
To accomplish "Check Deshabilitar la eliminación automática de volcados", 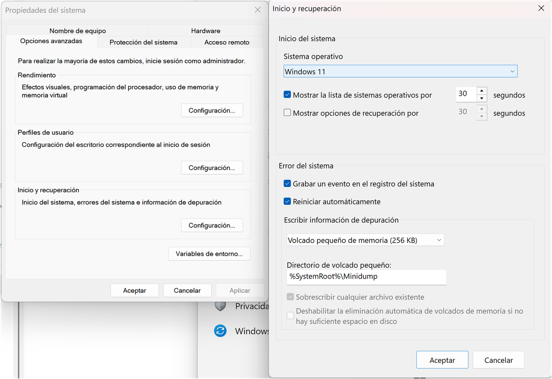I will (x=290, y=316).
